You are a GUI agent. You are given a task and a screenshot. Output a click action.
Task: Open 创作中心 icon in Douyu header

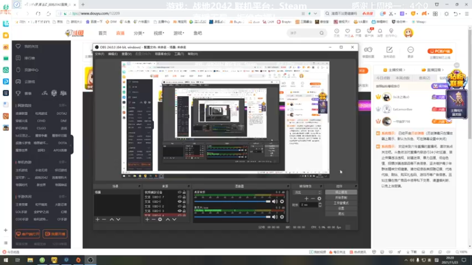click(391, 32)
